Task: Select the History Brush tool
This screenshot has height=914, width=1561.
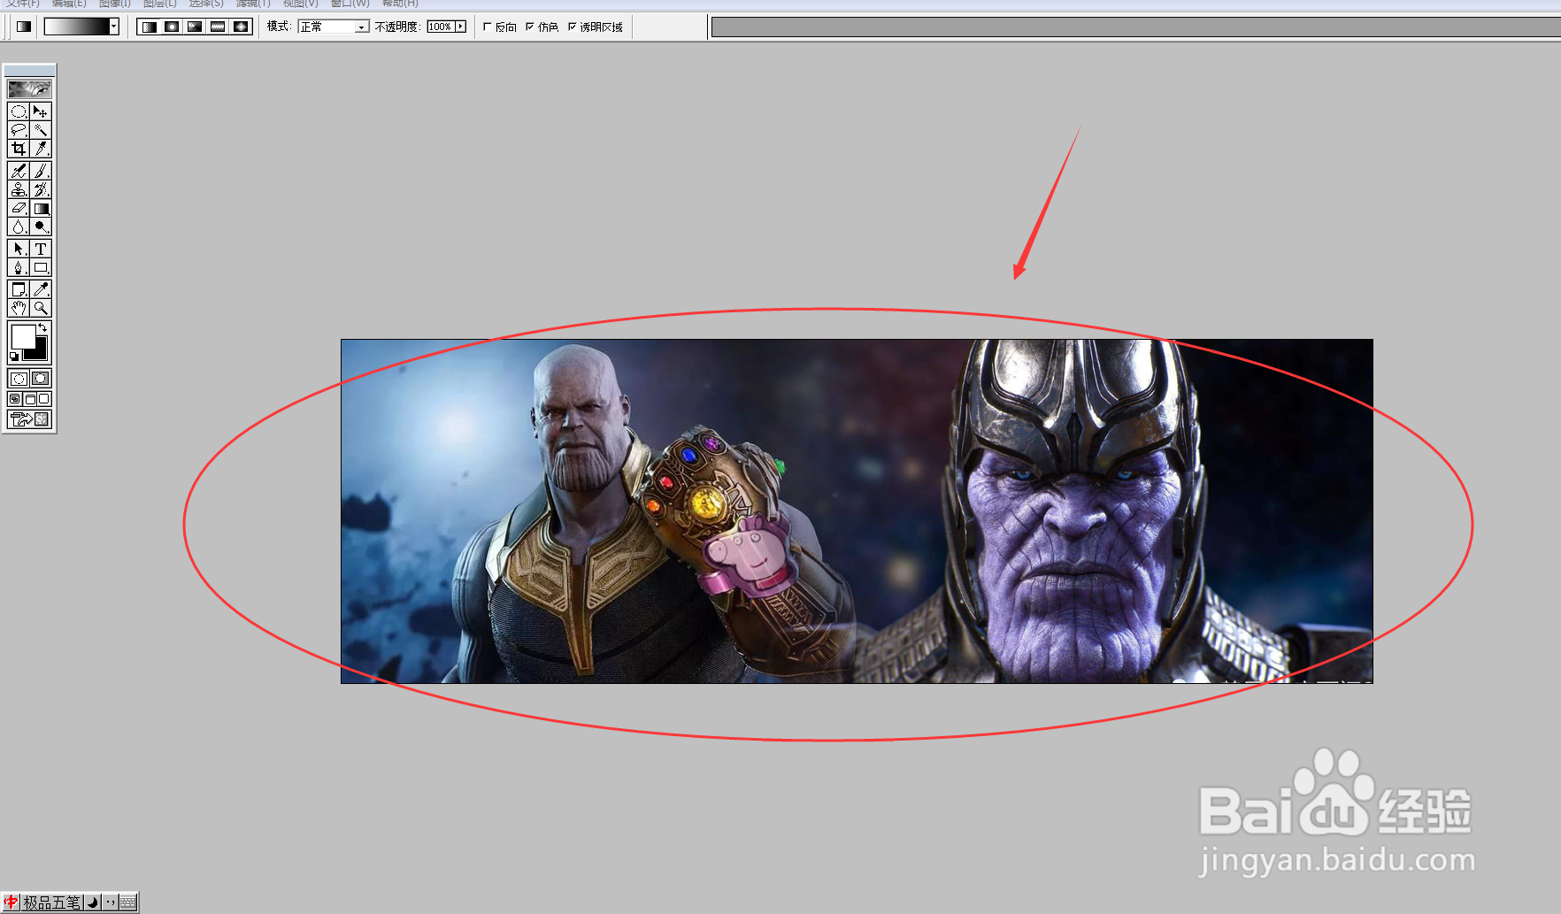Action: coord(41,189)
